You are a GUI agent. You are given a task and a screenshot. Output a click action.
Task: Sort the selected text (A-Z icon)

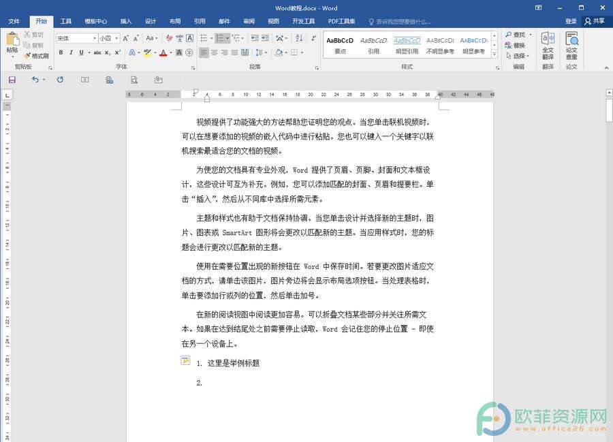pyautogui.click(x=300, y=38)
